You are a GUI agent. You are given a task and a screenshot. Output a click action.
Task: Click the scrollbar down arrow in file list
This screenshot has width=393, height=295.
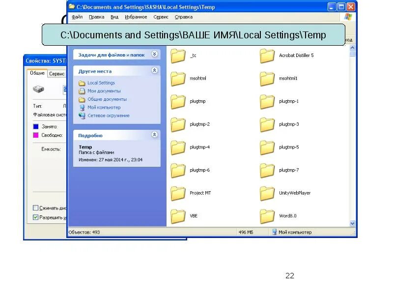[352, 224]
